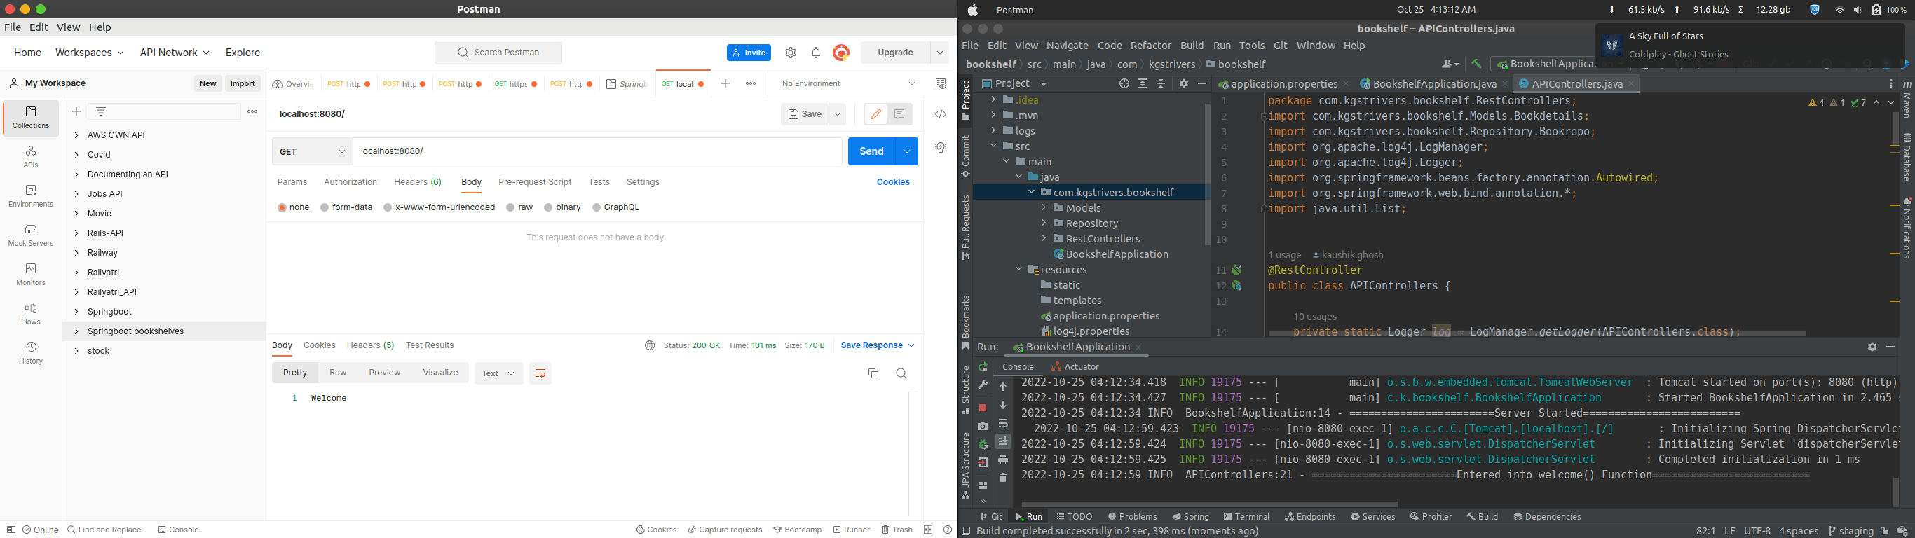1915x538 pixels.
Task: Select the x-www-form-urlencoded body option
Action: [439, 207]
